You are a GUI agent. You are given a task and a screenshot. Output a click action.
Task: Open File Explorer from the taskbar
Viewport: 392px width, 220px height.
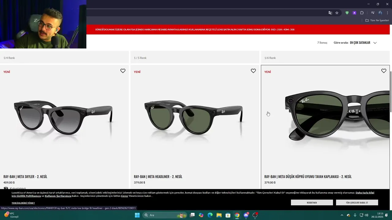pyautogui.click(x=219, y=215)
